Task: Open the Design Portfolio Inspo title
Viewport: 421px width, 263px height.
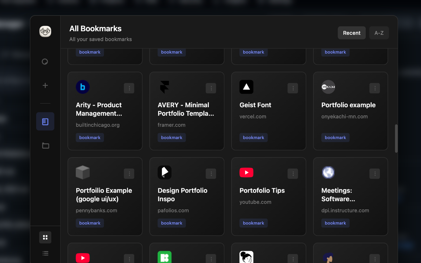Action: coord(183,195)
